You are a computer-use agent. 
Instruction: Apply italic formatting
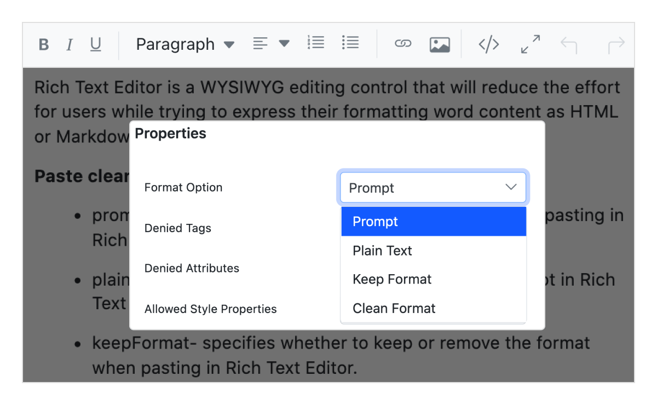pyautogui.click(x=70, y=45)
